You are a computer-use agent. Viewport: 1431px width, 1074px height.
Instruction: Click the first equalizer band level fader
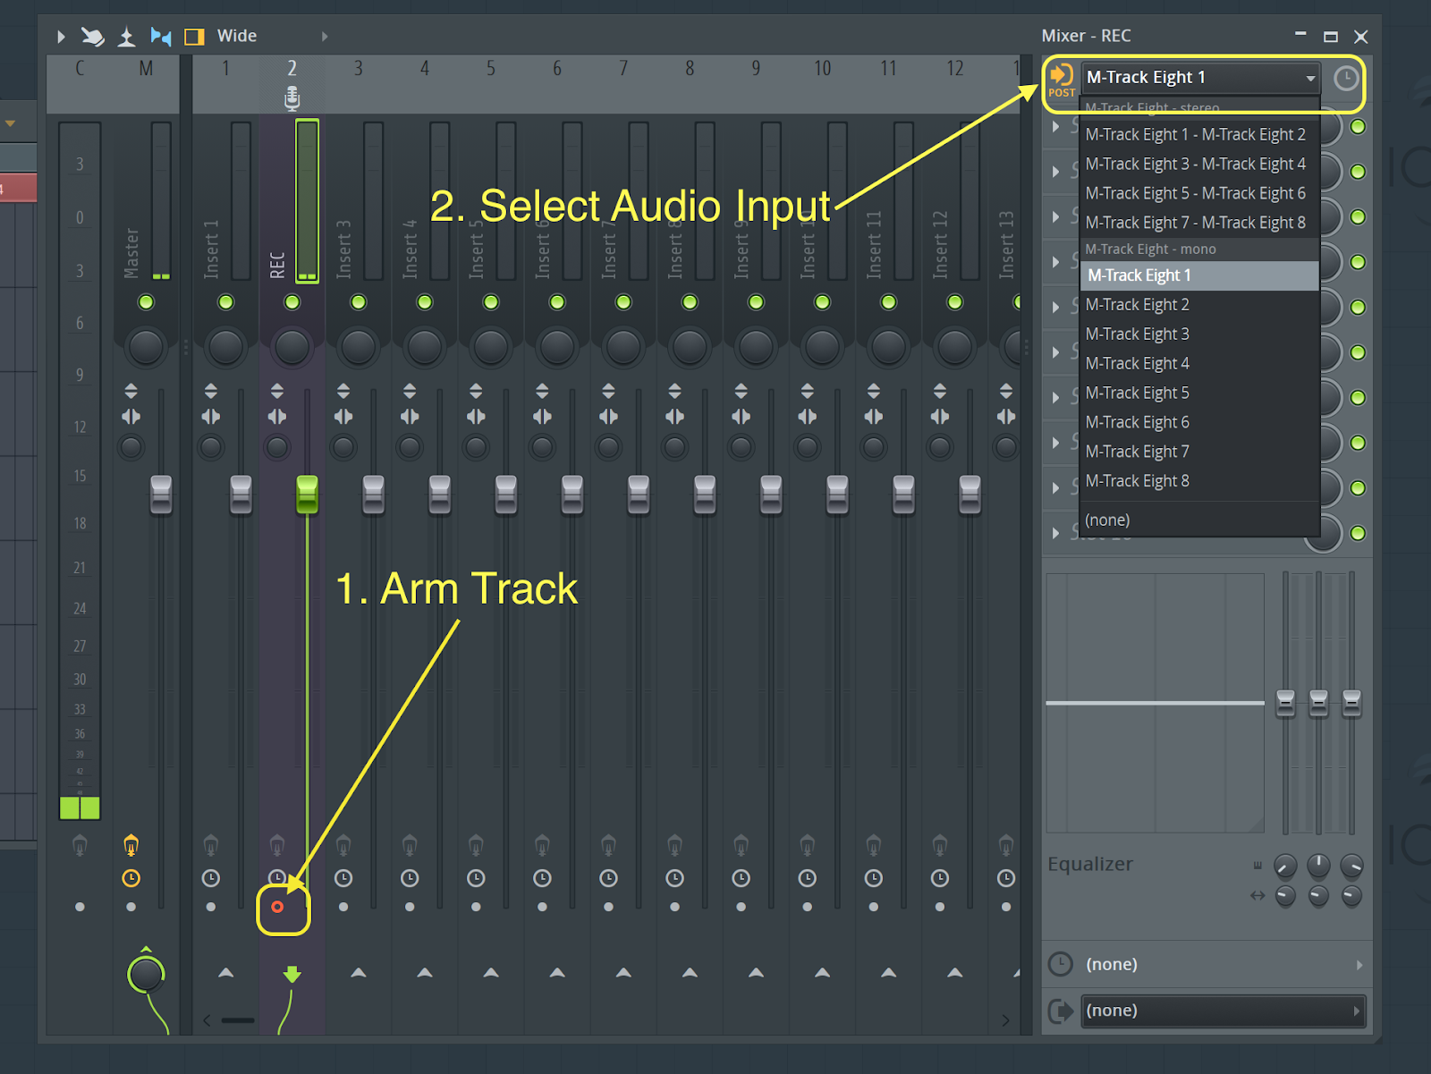1285,703
